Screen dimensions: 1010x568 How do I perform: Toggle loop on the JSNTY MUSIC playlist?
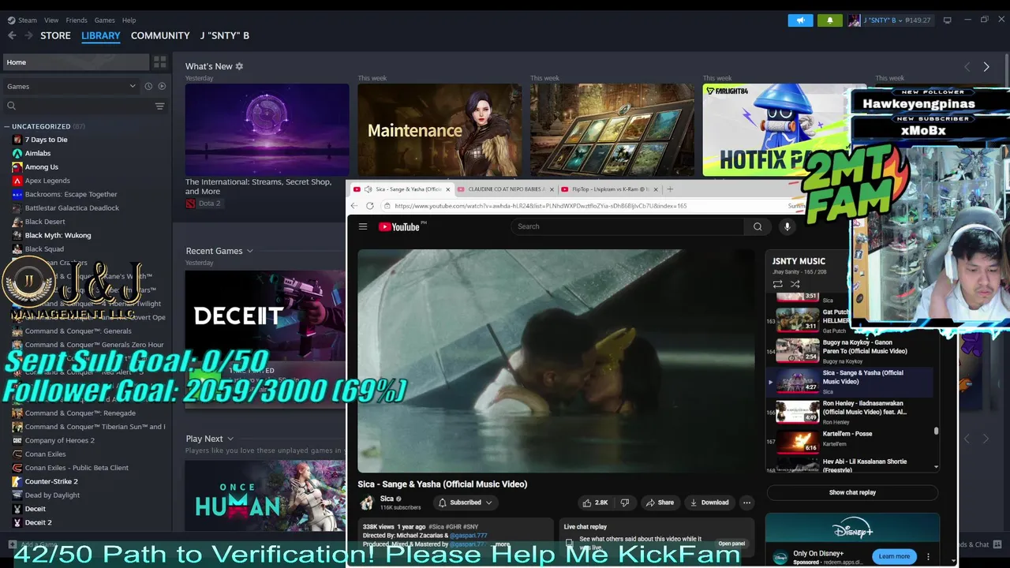[x=777, y=284]
